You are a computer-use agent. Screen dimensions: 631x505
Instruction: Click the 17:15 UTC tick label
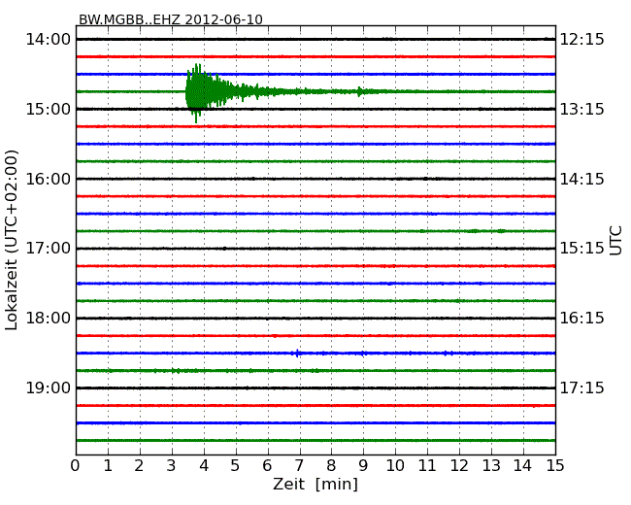click(x=582, y=387)
